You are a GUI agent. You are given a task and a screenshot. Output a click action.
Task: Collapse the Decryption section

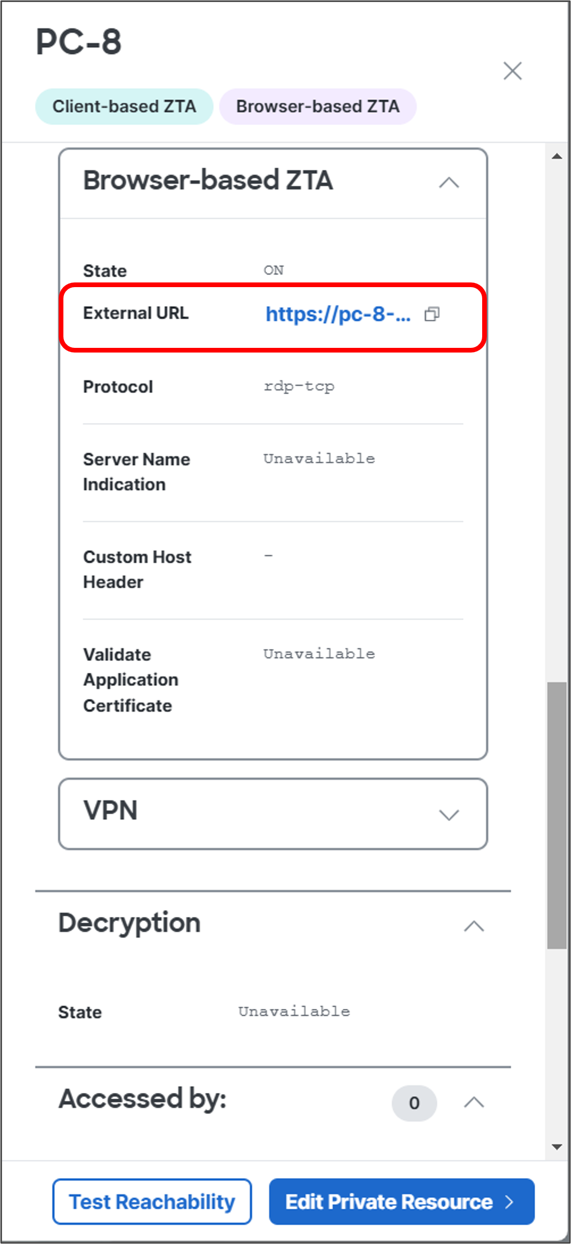point(474,926)
